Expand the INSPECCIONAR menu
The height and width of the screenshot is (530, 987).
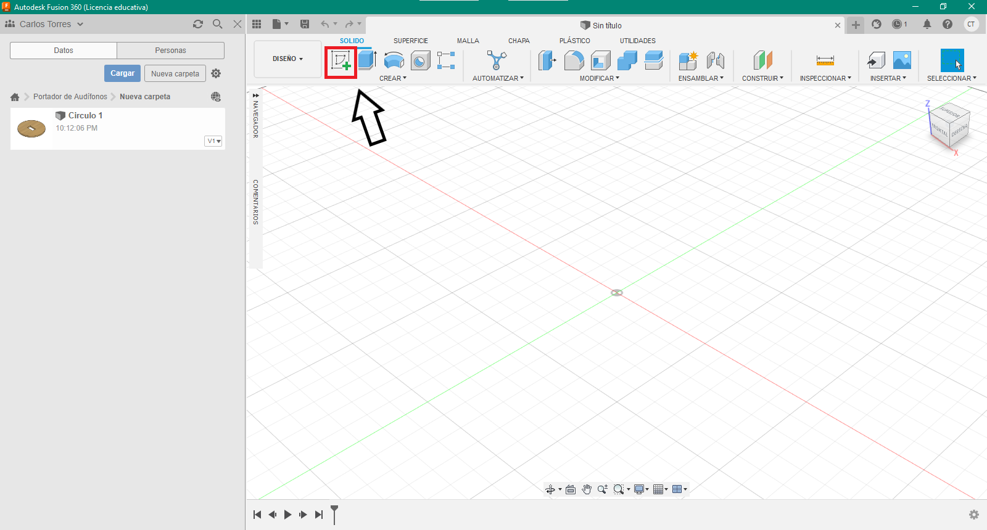pyautogui.click(x=825, y=78)
